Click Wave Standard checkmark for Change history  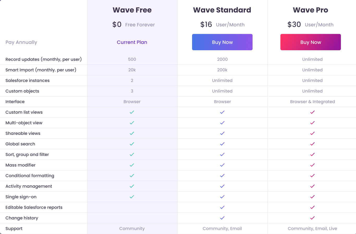(x=222, y=218)
